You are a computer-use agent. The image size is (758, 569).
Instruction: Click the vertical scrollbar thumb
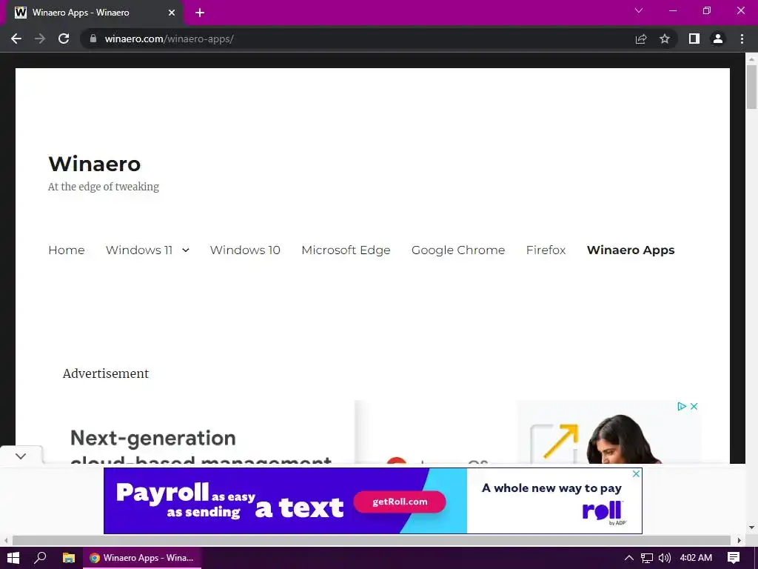752,87
